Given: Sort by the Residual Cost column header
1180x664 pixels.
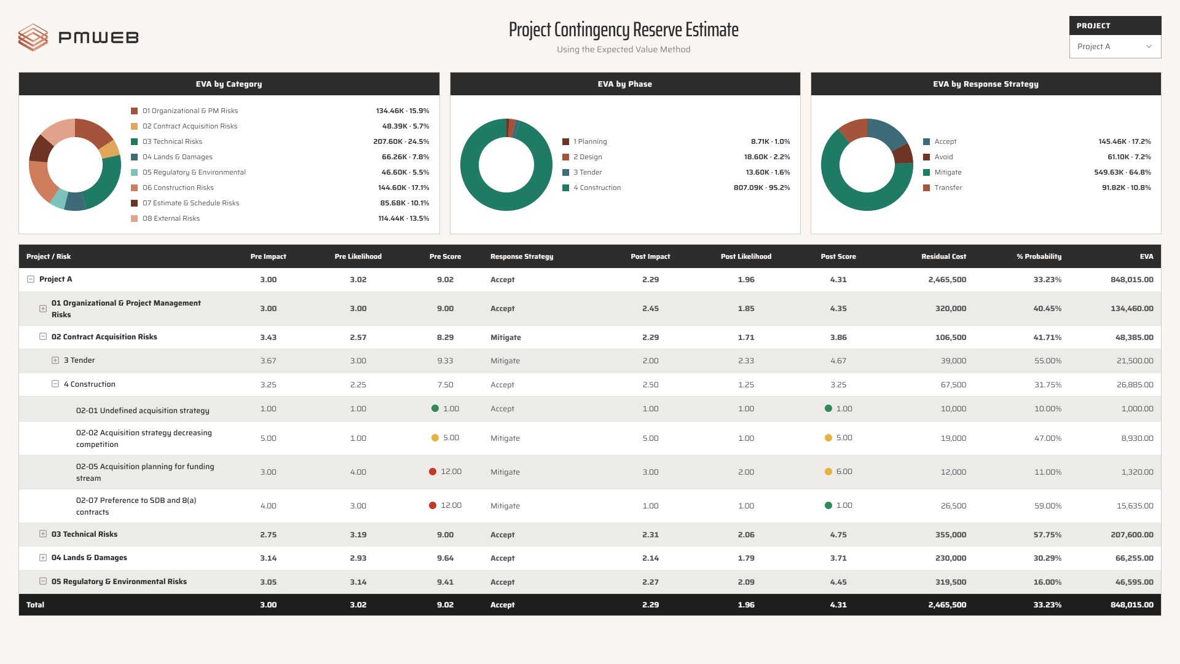Looking at the screenshot, I should pyautogui.click(x=943, y=256).
